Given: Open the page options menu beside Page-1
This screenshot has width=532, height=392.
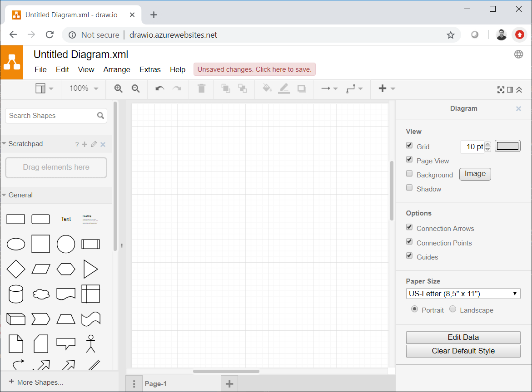Looking at the screenshot, I should (x=134, y=384).
